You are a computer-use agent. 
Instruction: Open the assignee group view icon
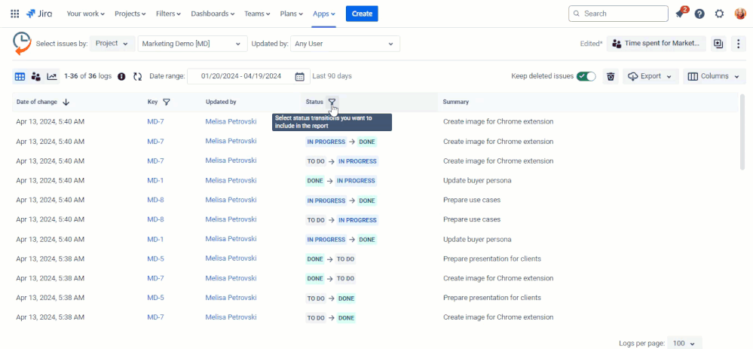pos(35,76)
